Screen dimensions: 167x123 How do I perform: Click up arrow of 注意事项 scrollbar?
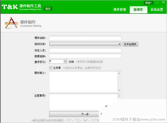tap(119, 96)
